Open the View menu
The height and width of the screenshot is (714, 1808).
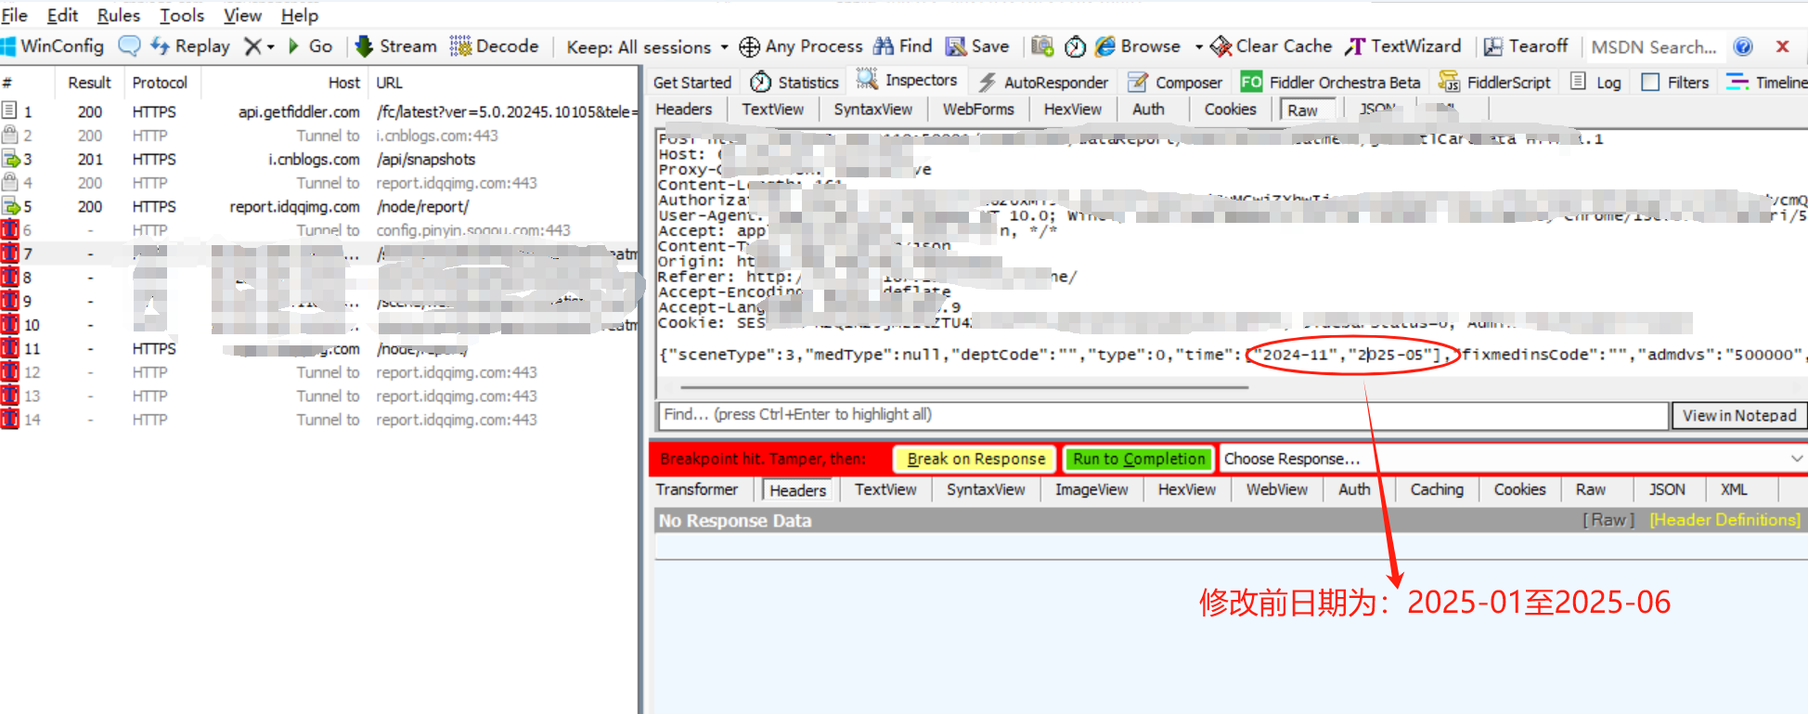[242, 15]
